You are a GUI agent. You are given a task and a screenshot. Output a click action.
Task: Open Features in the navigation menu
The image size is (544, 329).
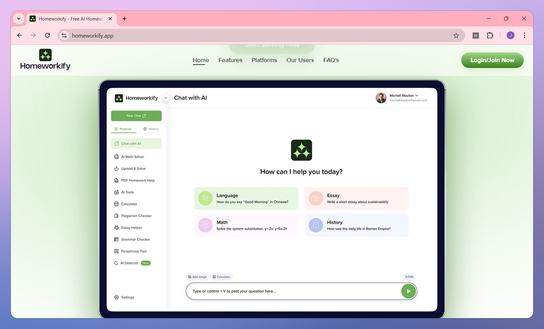[230, 60]
